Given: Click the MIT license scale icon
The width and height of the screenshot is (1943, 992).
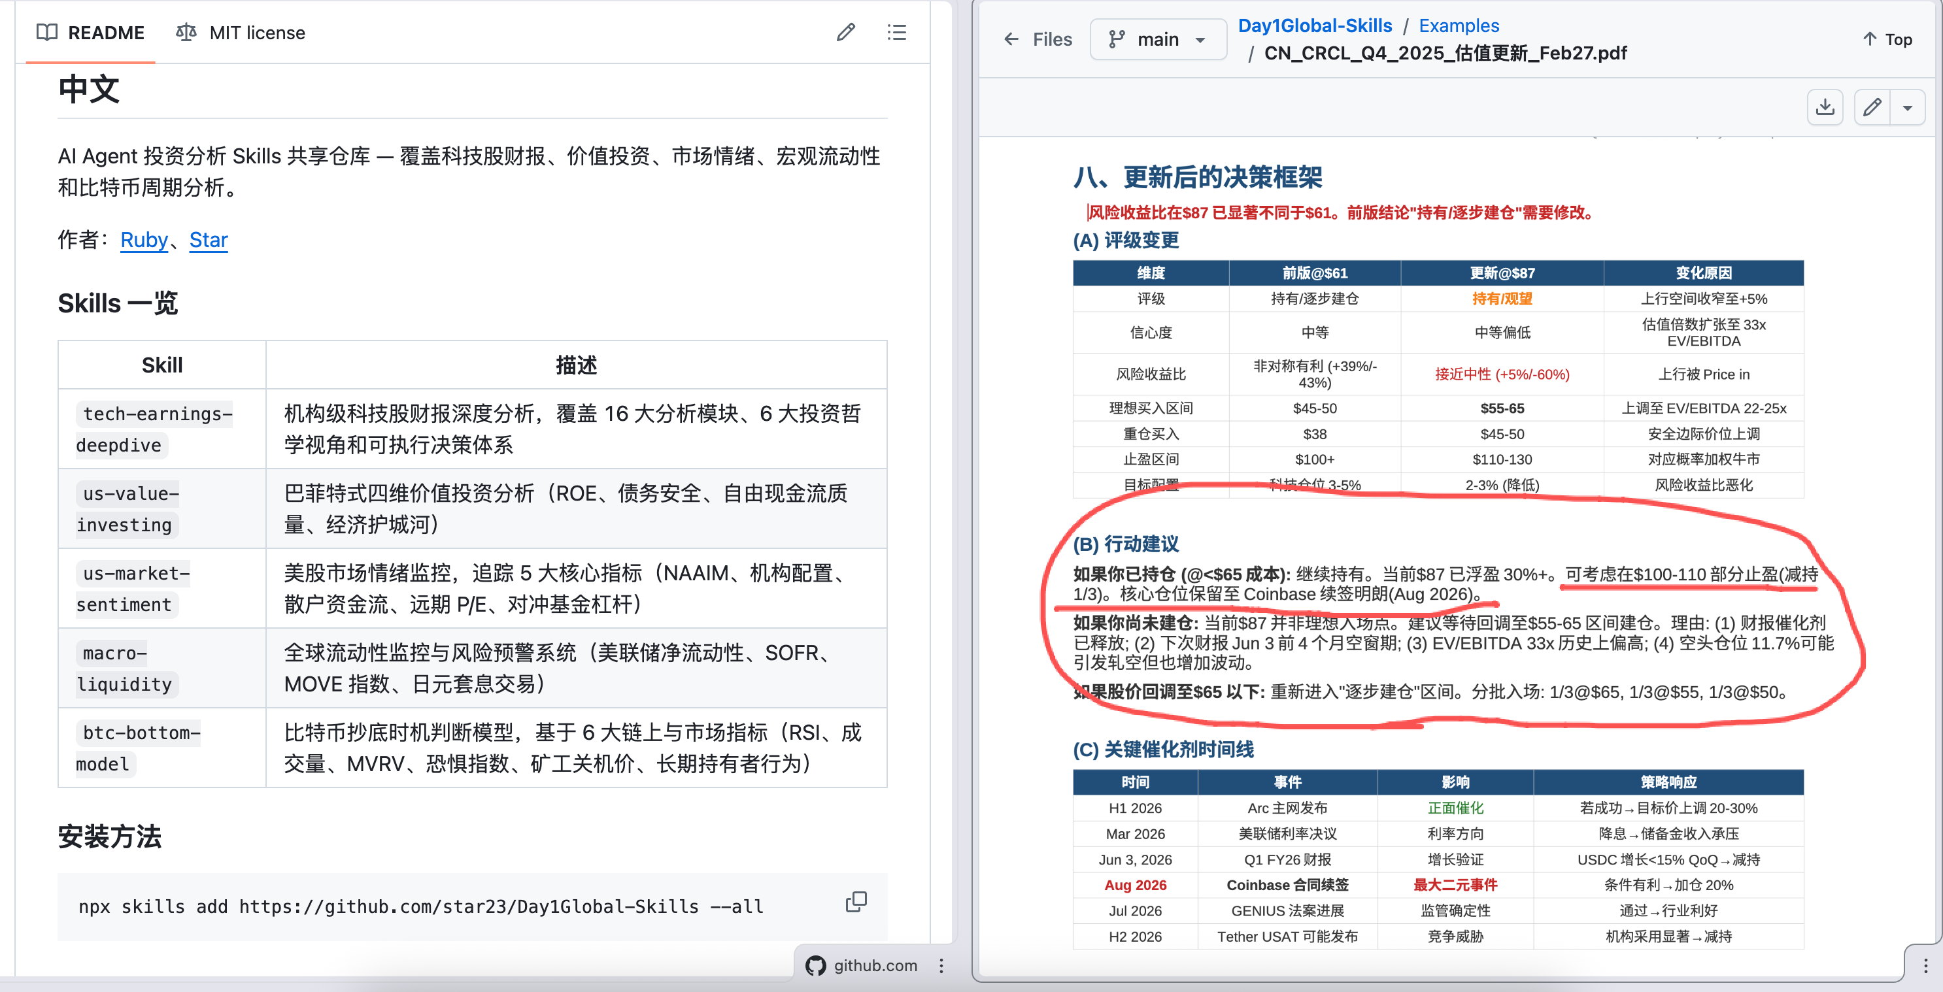Looking at the screenshot, I should [x=186, y=33].
